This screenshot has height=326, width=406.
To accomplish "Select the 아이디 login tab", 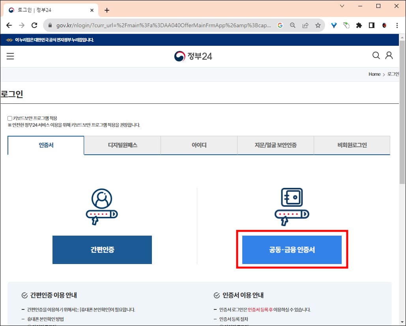I will [x=198, y=145].
